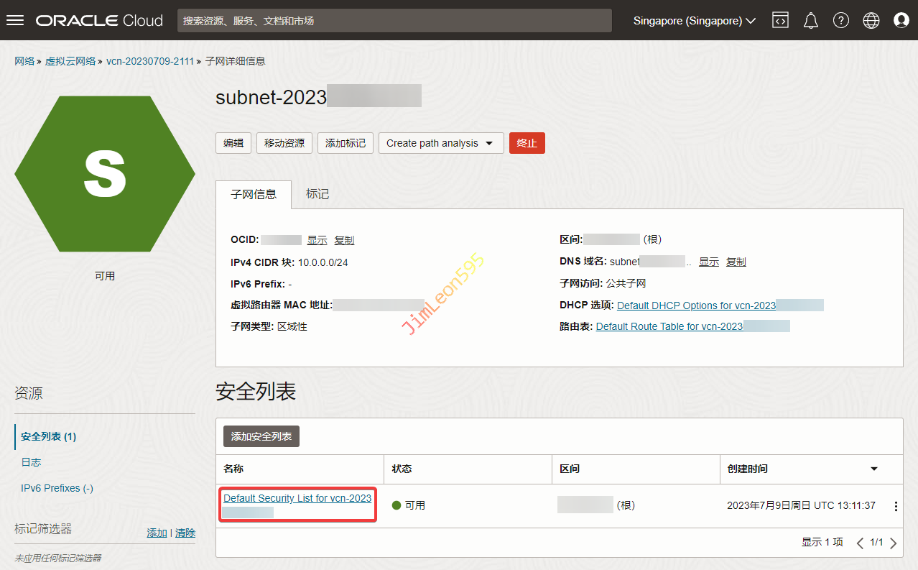The height and width of the screenshot is (570, 918).
Task: Switch to the 标记 tab
Action: (317, 194)
